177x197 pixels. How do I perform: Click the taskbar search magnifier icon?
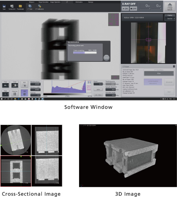[x=5, y=99]
